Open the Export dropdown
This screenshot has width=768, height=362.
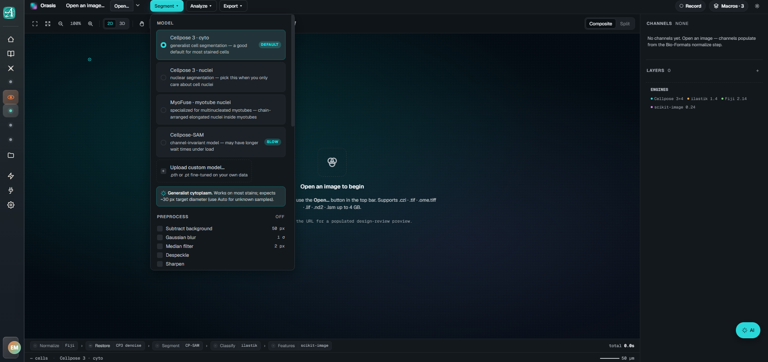[233, 6]
